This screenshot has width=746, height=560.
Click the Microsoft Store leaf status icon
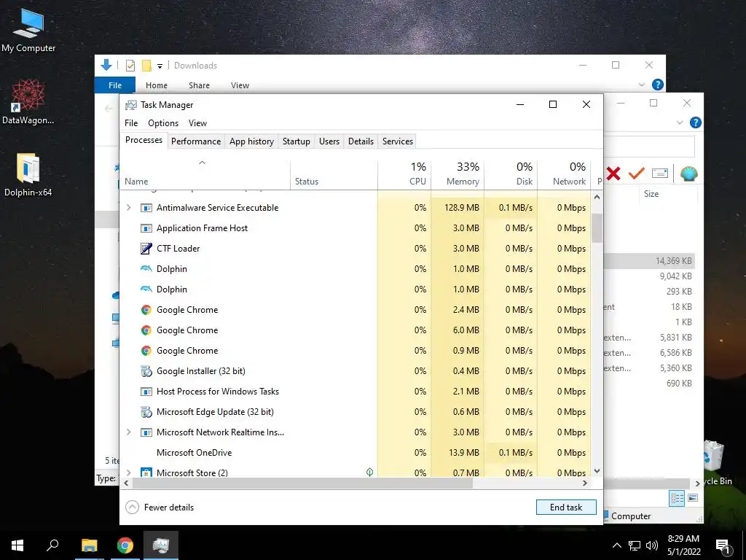pos(369,472)
